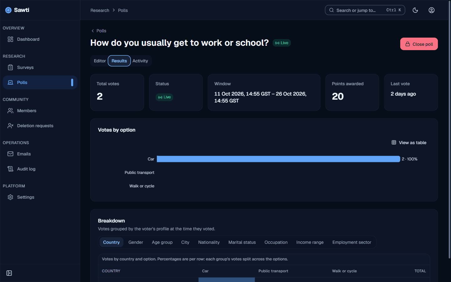Select City breakdown tab
The height and width of the screenshot is (282, 451).
(185, 242)
